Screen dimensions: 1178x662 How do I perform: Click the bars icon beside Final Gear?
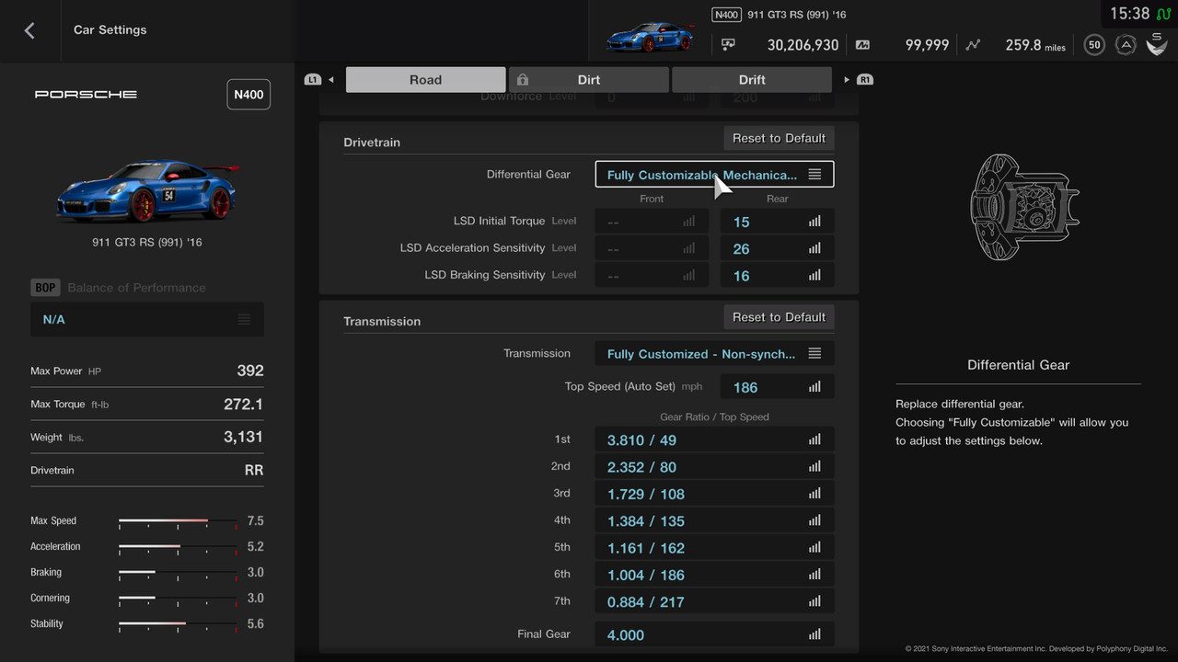(x=814, y=634)
